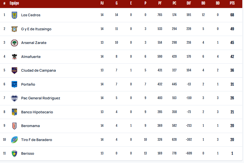Viewport: 244px width, 163px height.
Task: Click the Porteño blue striped shield
Action: pos(14,84)
